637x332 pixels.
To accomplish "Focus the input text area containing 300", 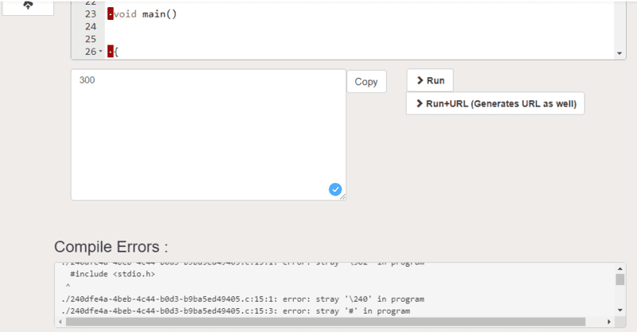I will pos(208,134).
